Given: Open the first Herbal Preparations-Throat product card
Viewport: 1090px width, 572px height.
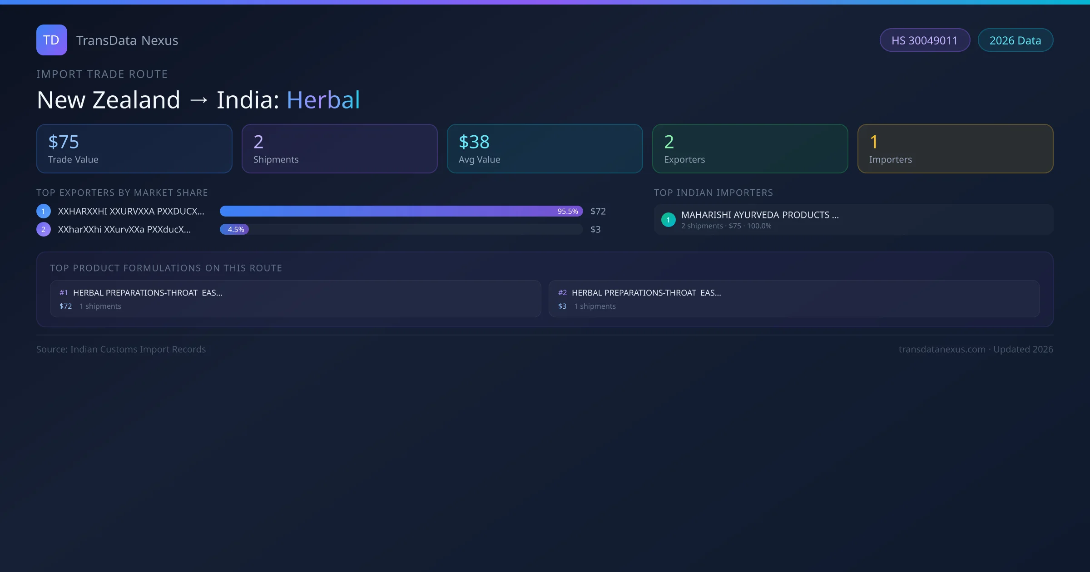Looking at the screenshot, I should [295, 299].
